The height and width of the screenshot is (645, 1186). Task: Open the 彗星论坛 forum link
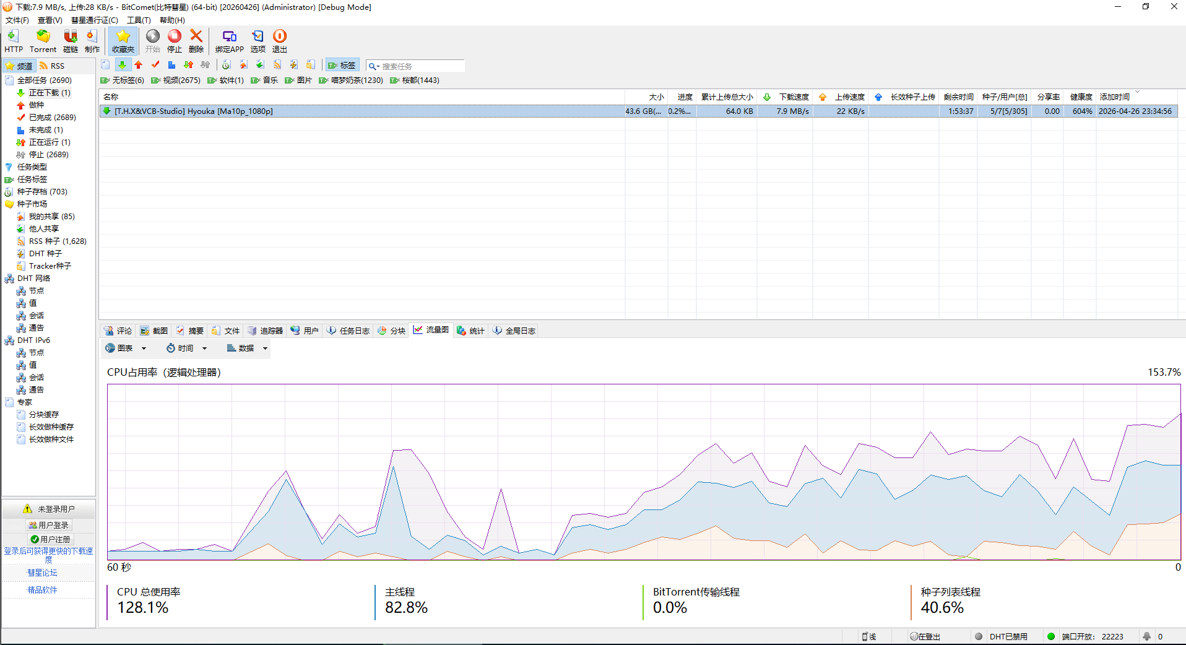pos(42,573)
